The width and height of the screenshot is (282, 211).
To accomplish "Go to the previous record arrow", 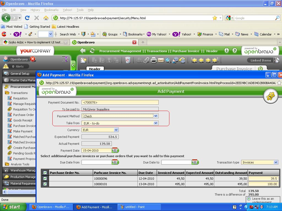I will point(201,60).
